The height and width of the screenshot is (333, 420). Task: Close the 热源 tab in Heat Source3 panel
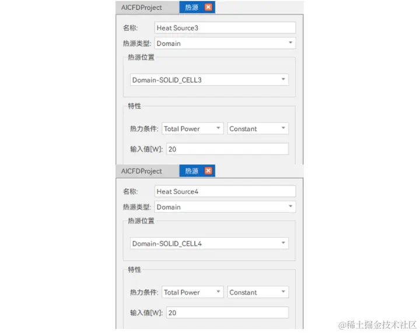point(208,7)
